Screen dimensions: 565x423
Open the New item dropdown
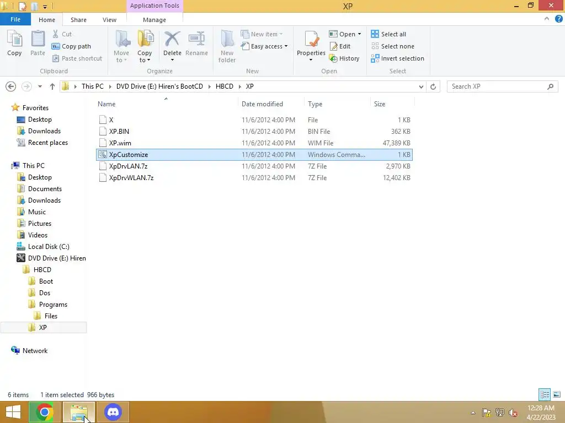point(262,34)
